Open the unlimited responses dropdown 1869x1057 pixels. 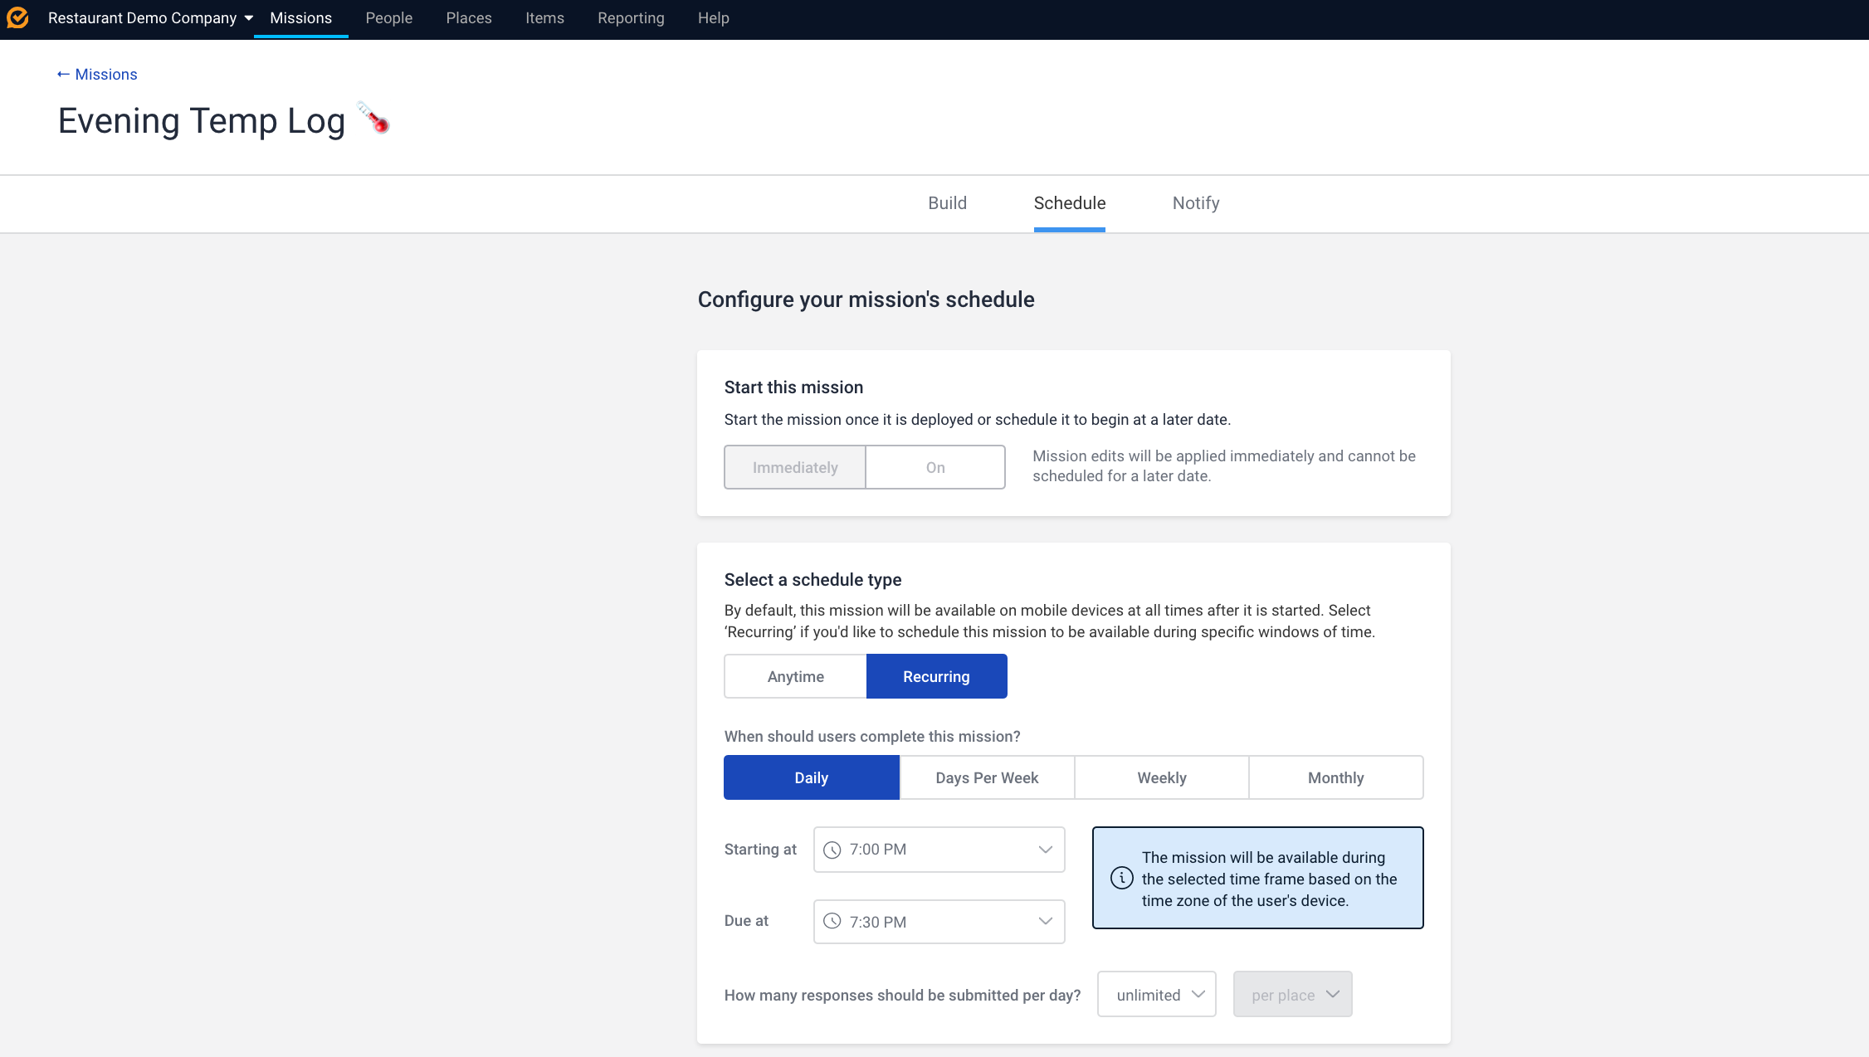[x=1156, y=994]
